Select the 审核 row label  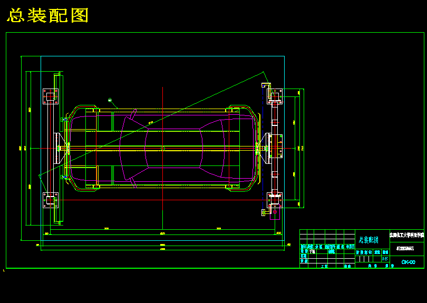click(x=304, y=261)
